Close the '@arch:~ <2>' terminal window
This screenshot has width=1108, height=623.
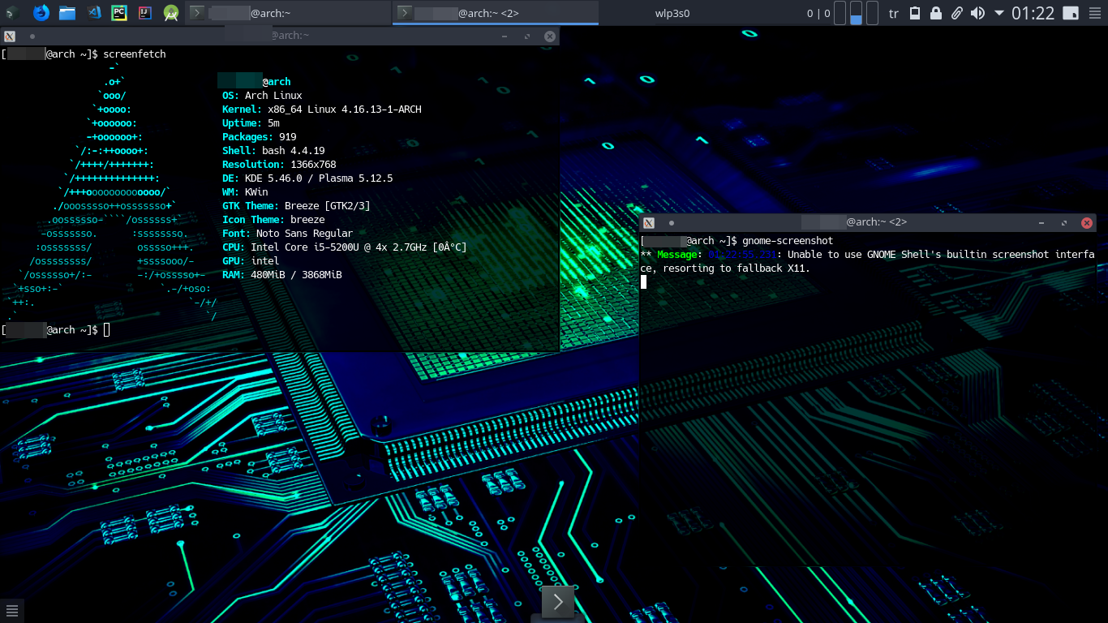[x=1087, y=223]
